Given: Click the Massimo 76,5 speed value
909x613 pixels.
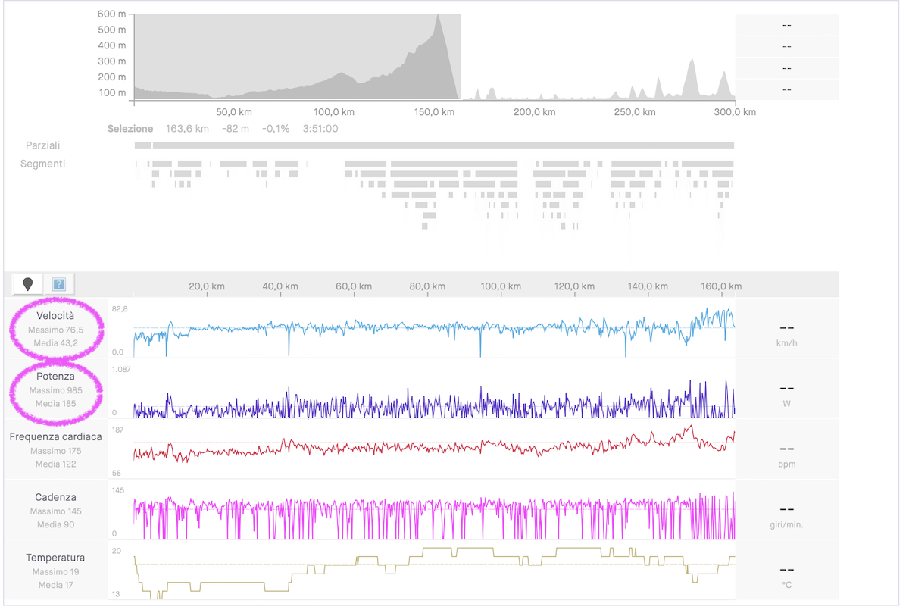Looking at the screenshot, I should [x=56, y=330].
